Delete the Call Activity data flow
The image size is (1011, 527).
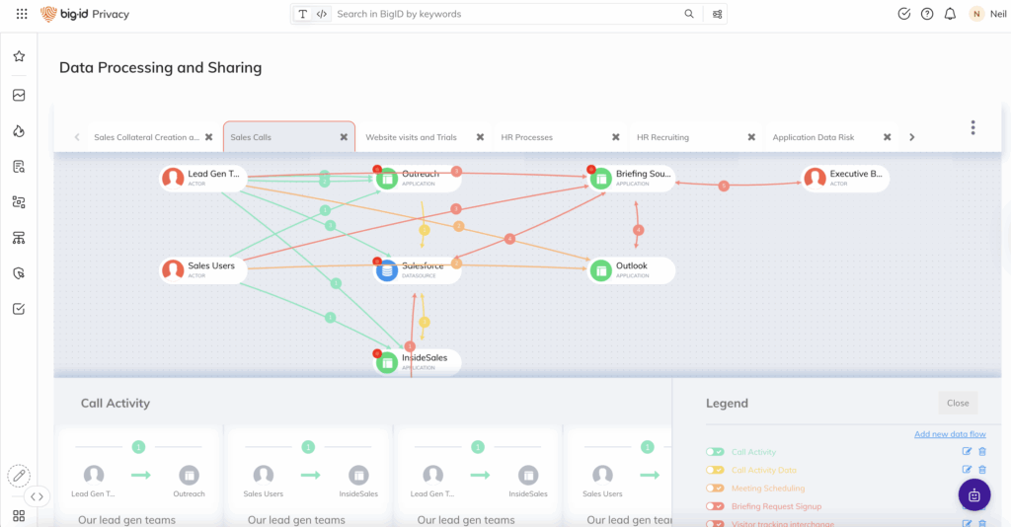982,452
